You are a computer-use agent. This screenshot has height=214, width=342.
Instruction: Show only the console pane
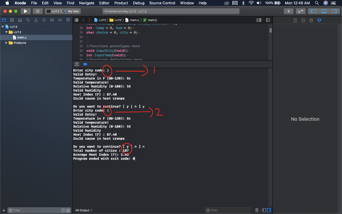[269, 210]
